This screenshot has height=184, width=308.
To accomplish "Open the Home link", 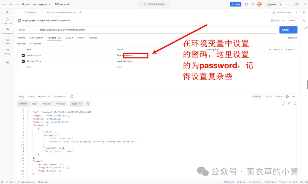I will (x=26, y=4).
